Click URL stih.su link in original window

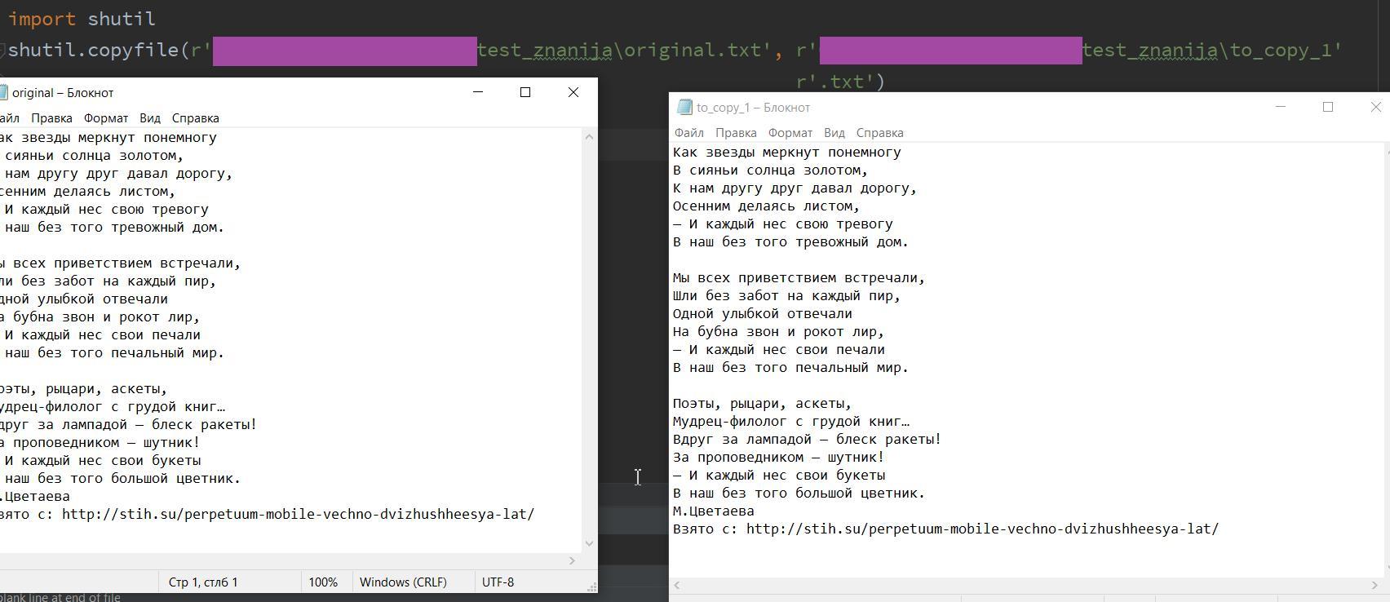coord(298,515)
